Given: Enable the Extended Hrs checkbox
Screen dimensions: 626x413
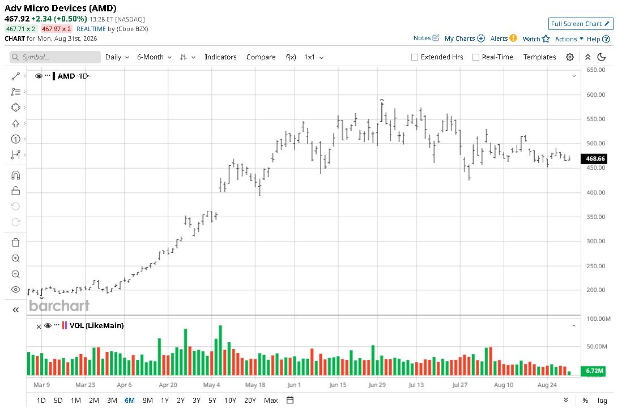Looking at the screenshot, I should [x=414, y=57].
